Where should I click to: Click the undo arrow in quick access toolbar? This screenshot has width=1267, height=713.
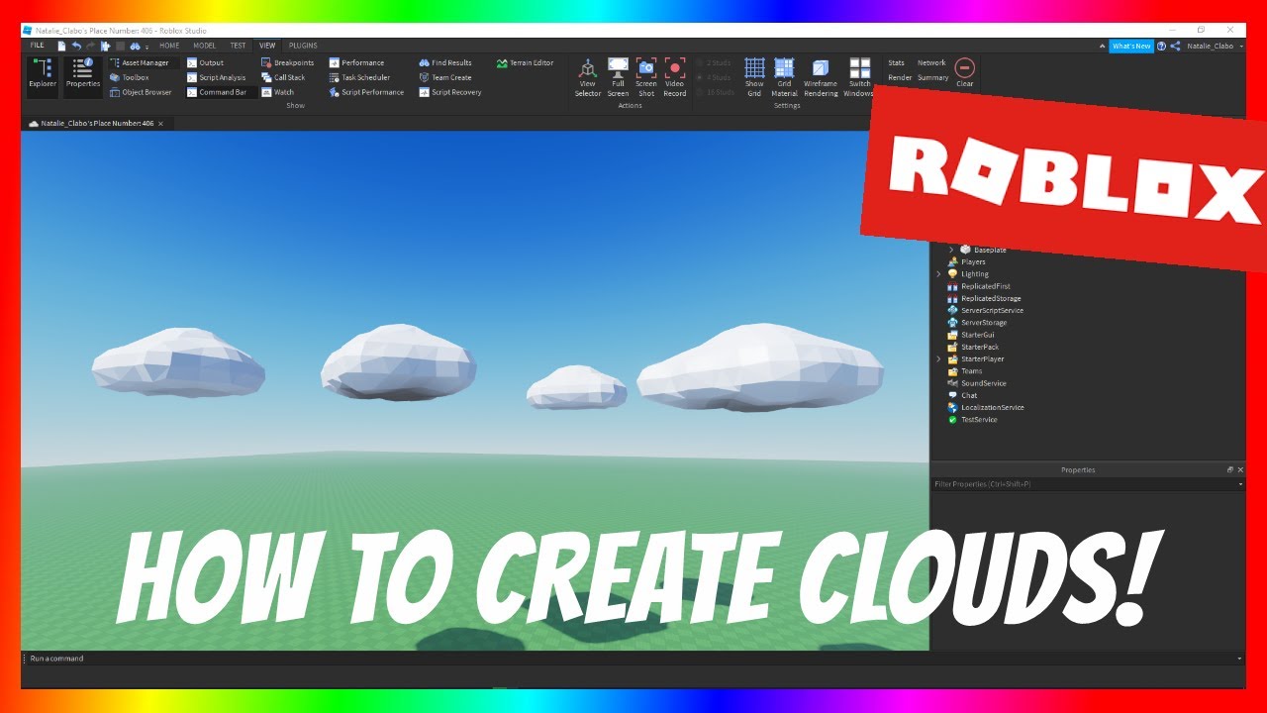coord(76,47)
